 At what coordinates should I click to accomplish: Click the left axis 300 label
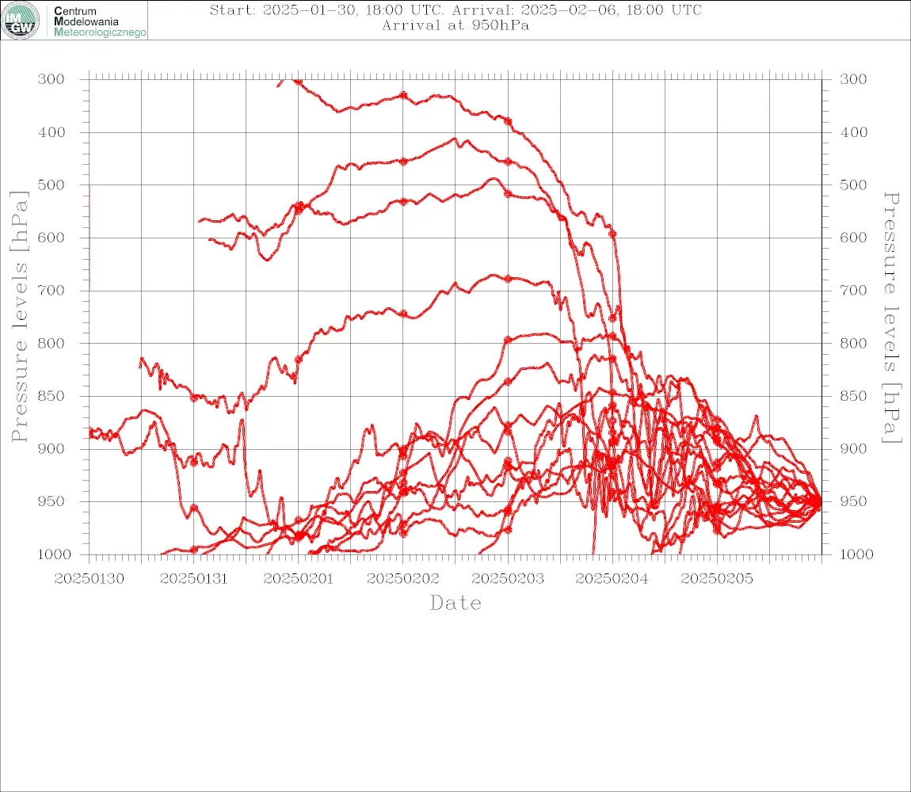(51, 79)
